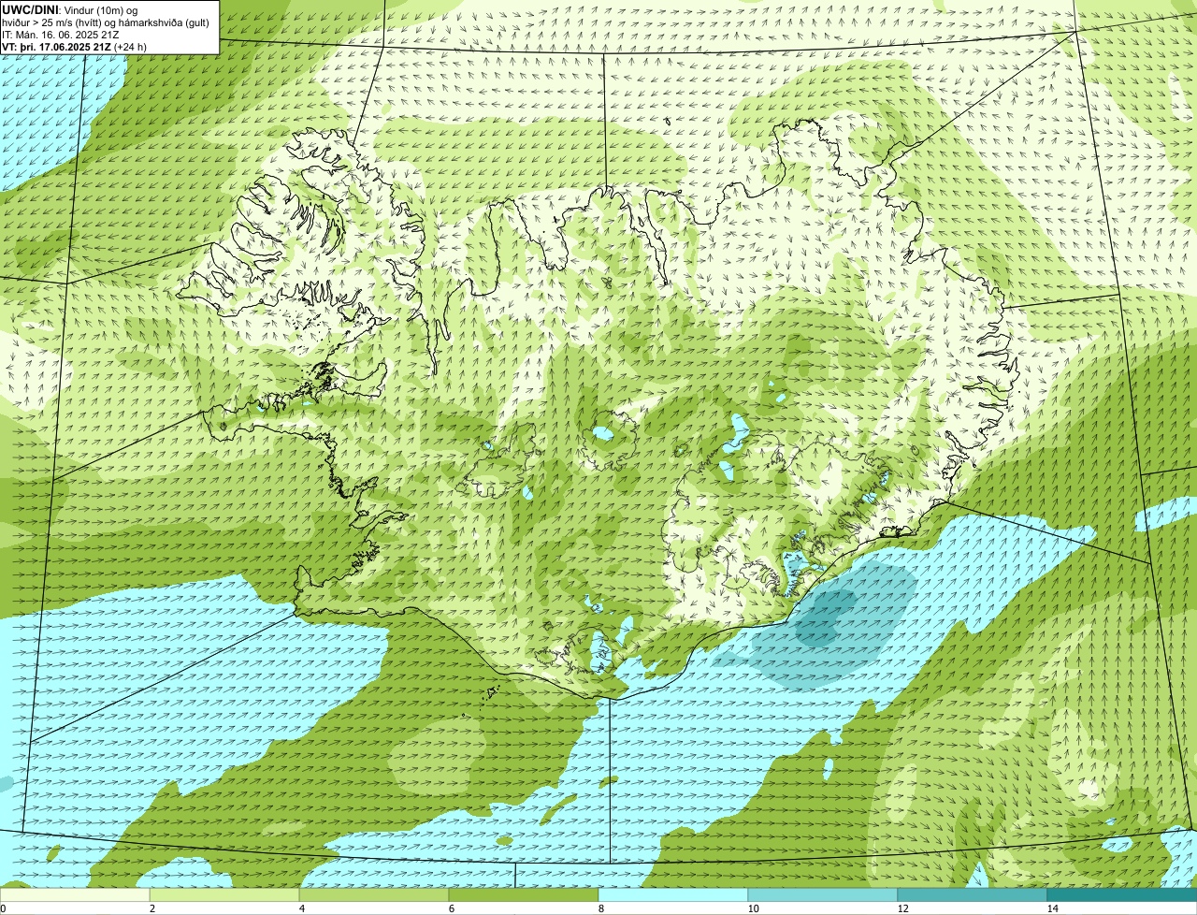Click the legend scale label '2'
Viewport: 1197px width, 915px height.
point(151,908)
